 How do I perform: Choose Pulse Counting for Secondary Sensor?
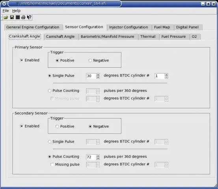tap(50, 157)
